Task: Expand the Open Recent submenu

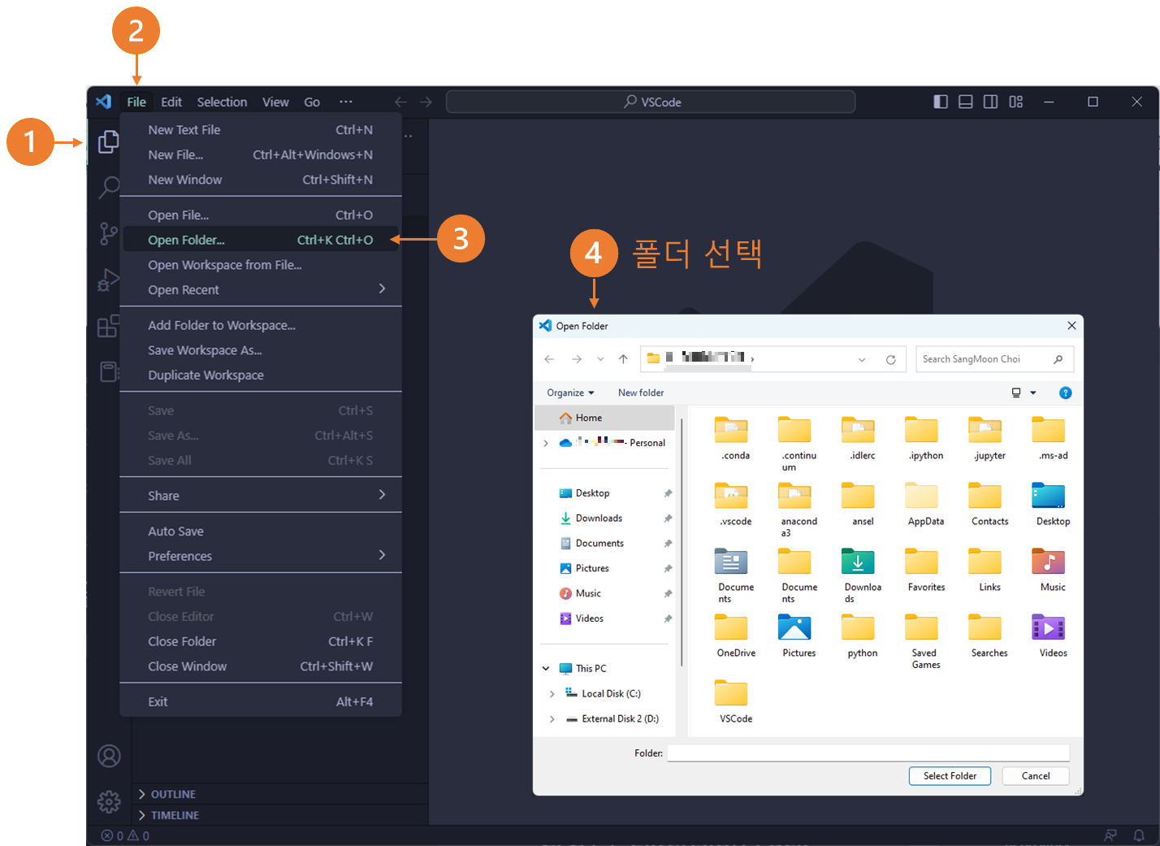Action: (x=261, y=289)
